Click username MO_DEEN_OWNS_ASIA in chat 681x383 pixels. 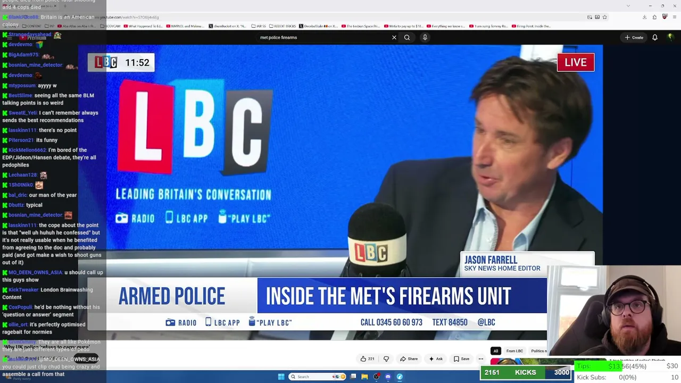coord(35,273)
